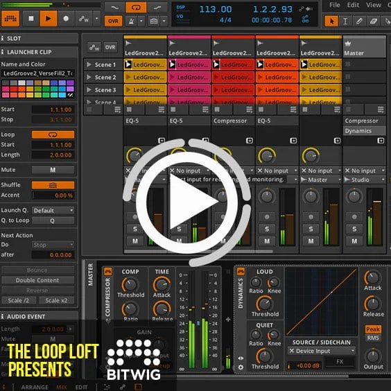Solo the Master channel
The width and height of the screenshot is (391, 391).
pyautogui.click(x=354, y=229)
